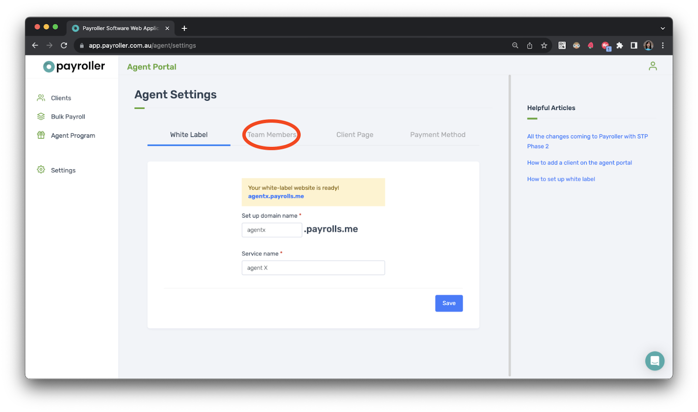Click the page vertical scrollbar
The image size is (698, 412).
point(509,225)
